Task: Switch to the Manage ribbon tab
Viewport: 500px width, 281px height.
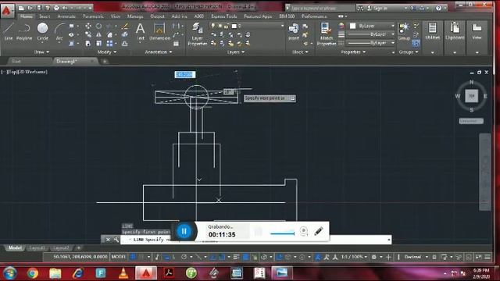Action: 135,16
